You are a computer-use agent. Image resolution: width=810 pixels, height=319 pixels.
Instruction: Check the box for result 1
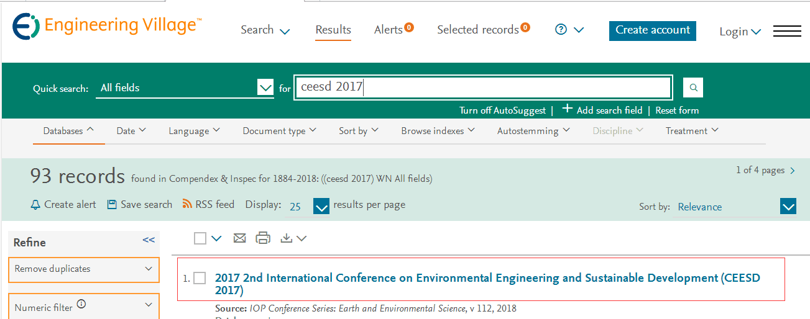tap(200, 278)
